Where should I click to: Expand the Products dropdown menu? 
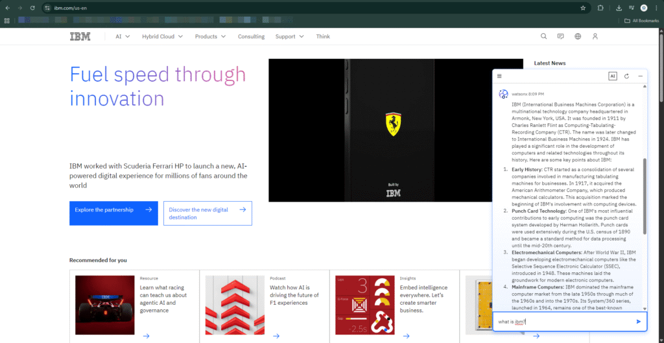210,36
